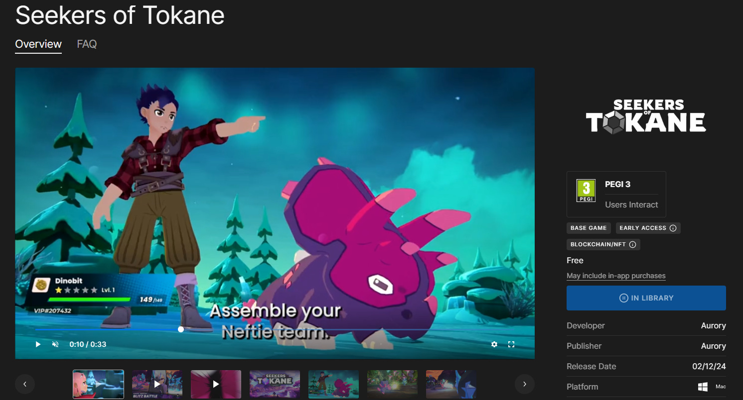743x400 pixels.
Task: Select the sixth forest scene thumbnail
Action: (392, 384)
